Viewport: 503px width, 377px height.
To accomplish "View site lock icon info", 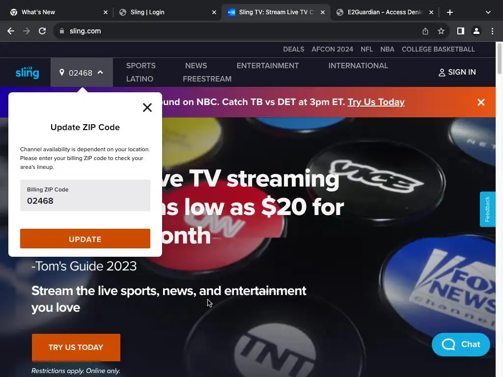I will coord(62,31).
